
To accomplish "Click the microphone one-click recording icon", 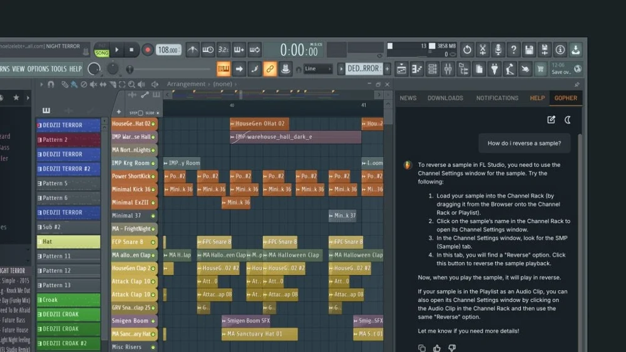I will pyautogui.click(x=498, y=50).
